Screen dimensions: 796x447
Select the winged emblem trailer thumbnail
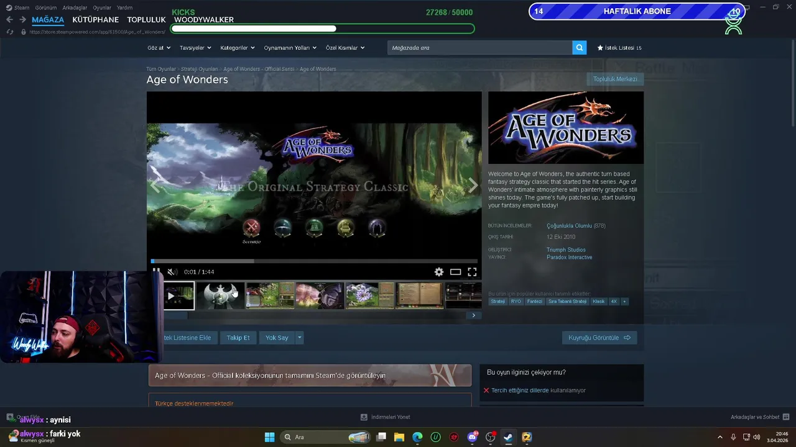[220, 296]
